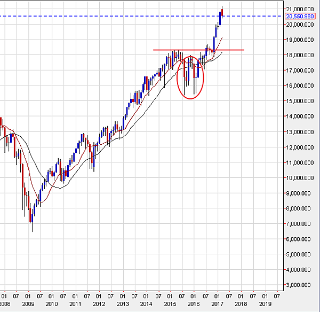This screenshot has height=312, width=320.
Task: Click the 7,000.000 price axis label
Action: point(298,224)
